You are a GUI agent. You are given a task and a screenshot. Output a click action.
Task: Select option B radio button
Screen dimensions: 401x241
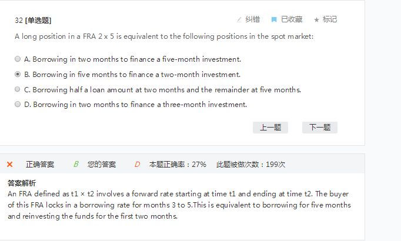(x=18, y=75)
